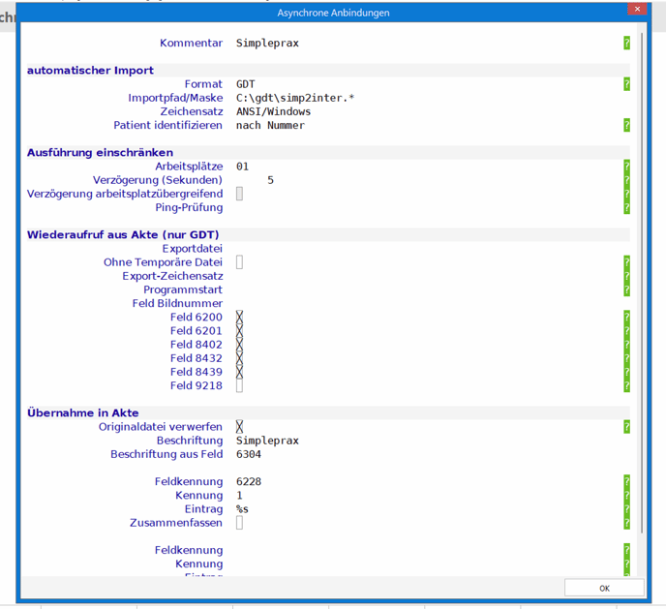Edit the Eintrag value %s
Image resolution: width=666 pixels, height=609 pixels.
243,508
